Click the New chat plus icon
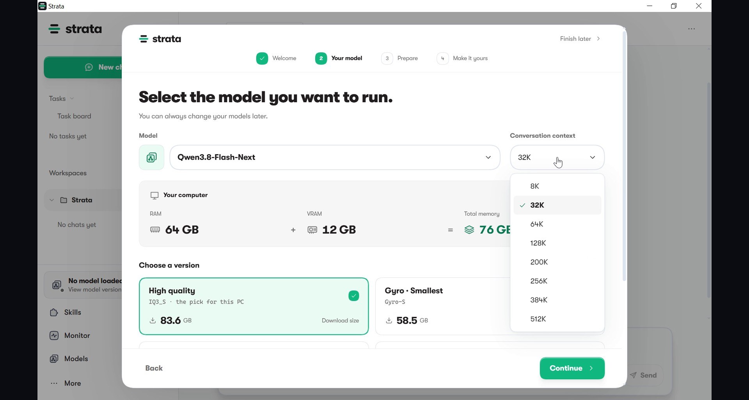749x400 pixels. [89, 68]
